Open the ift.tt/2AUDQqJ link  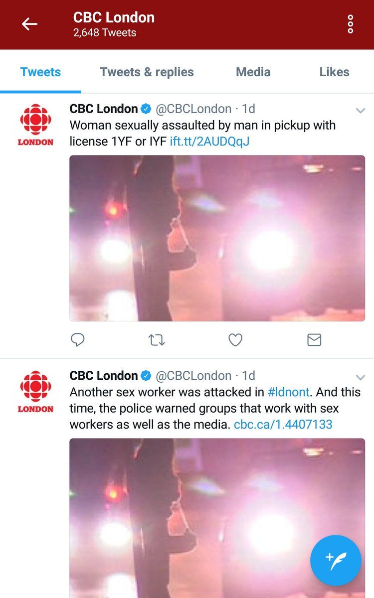209,142
